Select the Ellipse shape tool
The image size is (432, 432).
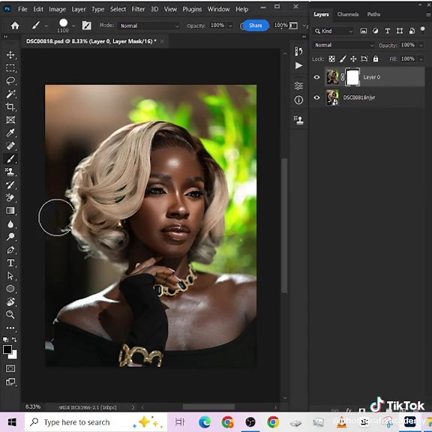pos(10,289)
